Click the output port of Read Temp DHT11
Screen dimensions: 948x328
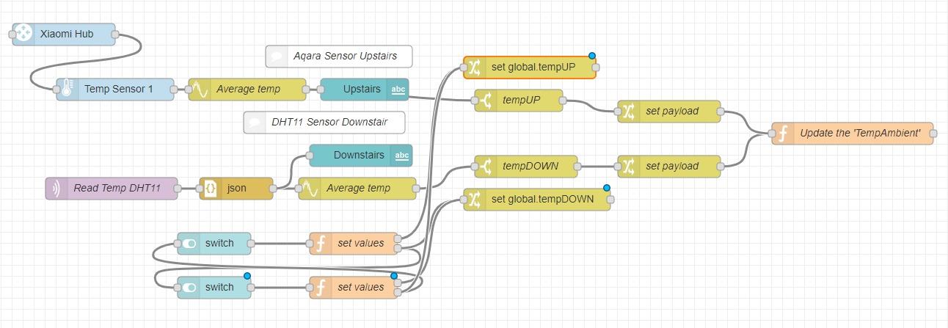pos(178,189)
